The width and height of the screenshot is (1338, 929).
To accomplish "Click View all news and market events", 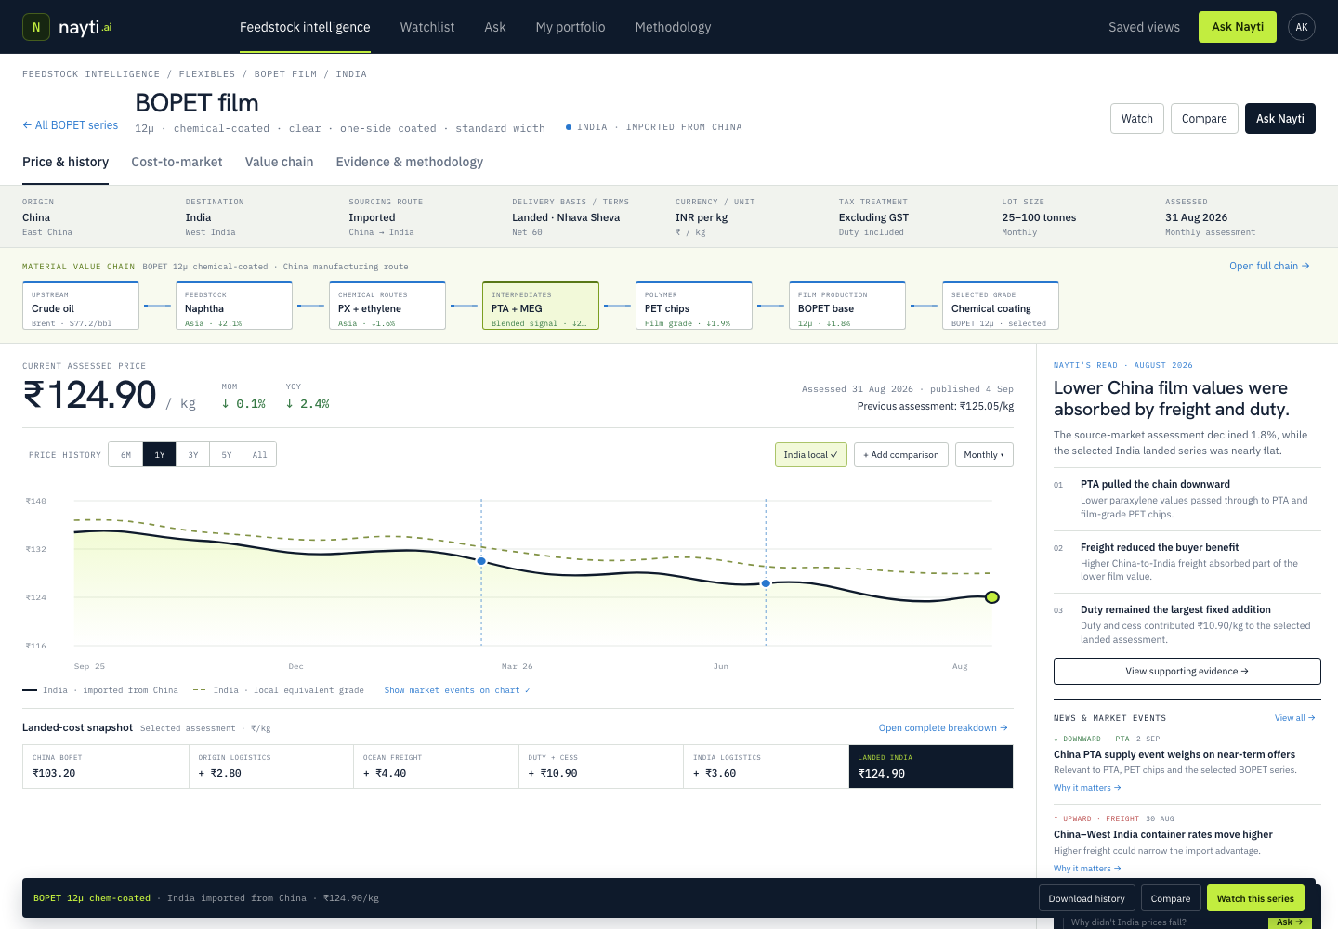I will click(x=1295, y=718).
